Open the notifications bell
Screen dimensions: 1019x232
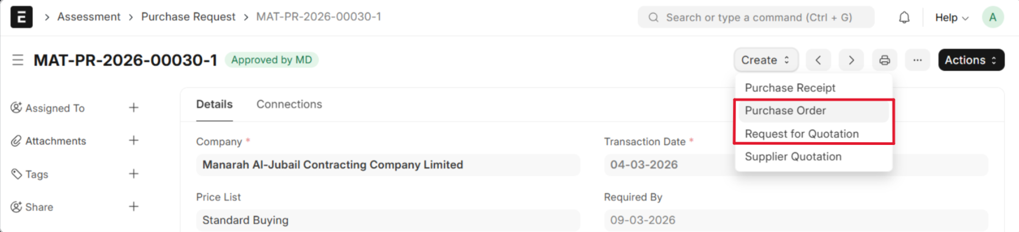coord(904,18)
